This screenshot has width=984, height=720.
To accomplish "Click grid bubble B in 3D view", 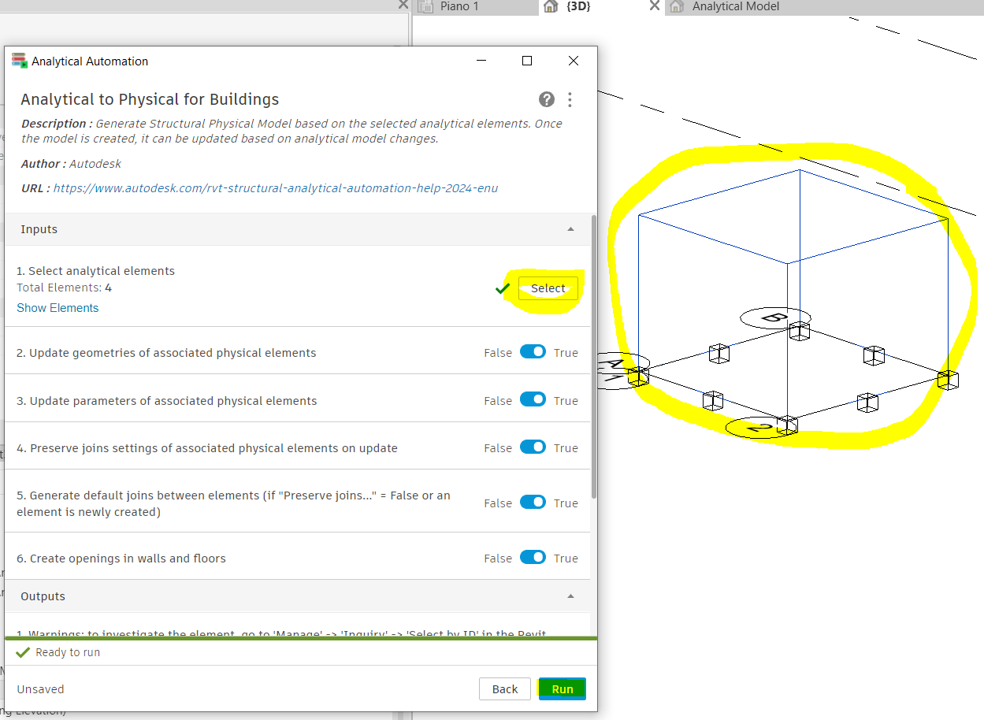I will pyautogui.click(x=775, y=318).
